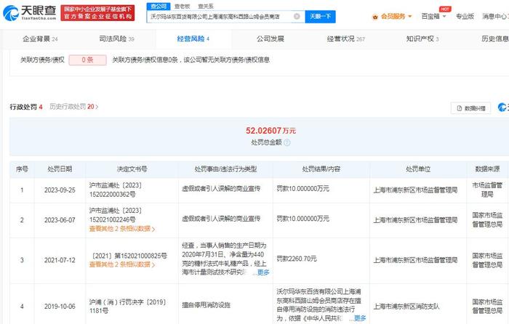Click the 行政处罚 4 section heading
This screenshot has height=324, width=509.
tap(26, 107)
